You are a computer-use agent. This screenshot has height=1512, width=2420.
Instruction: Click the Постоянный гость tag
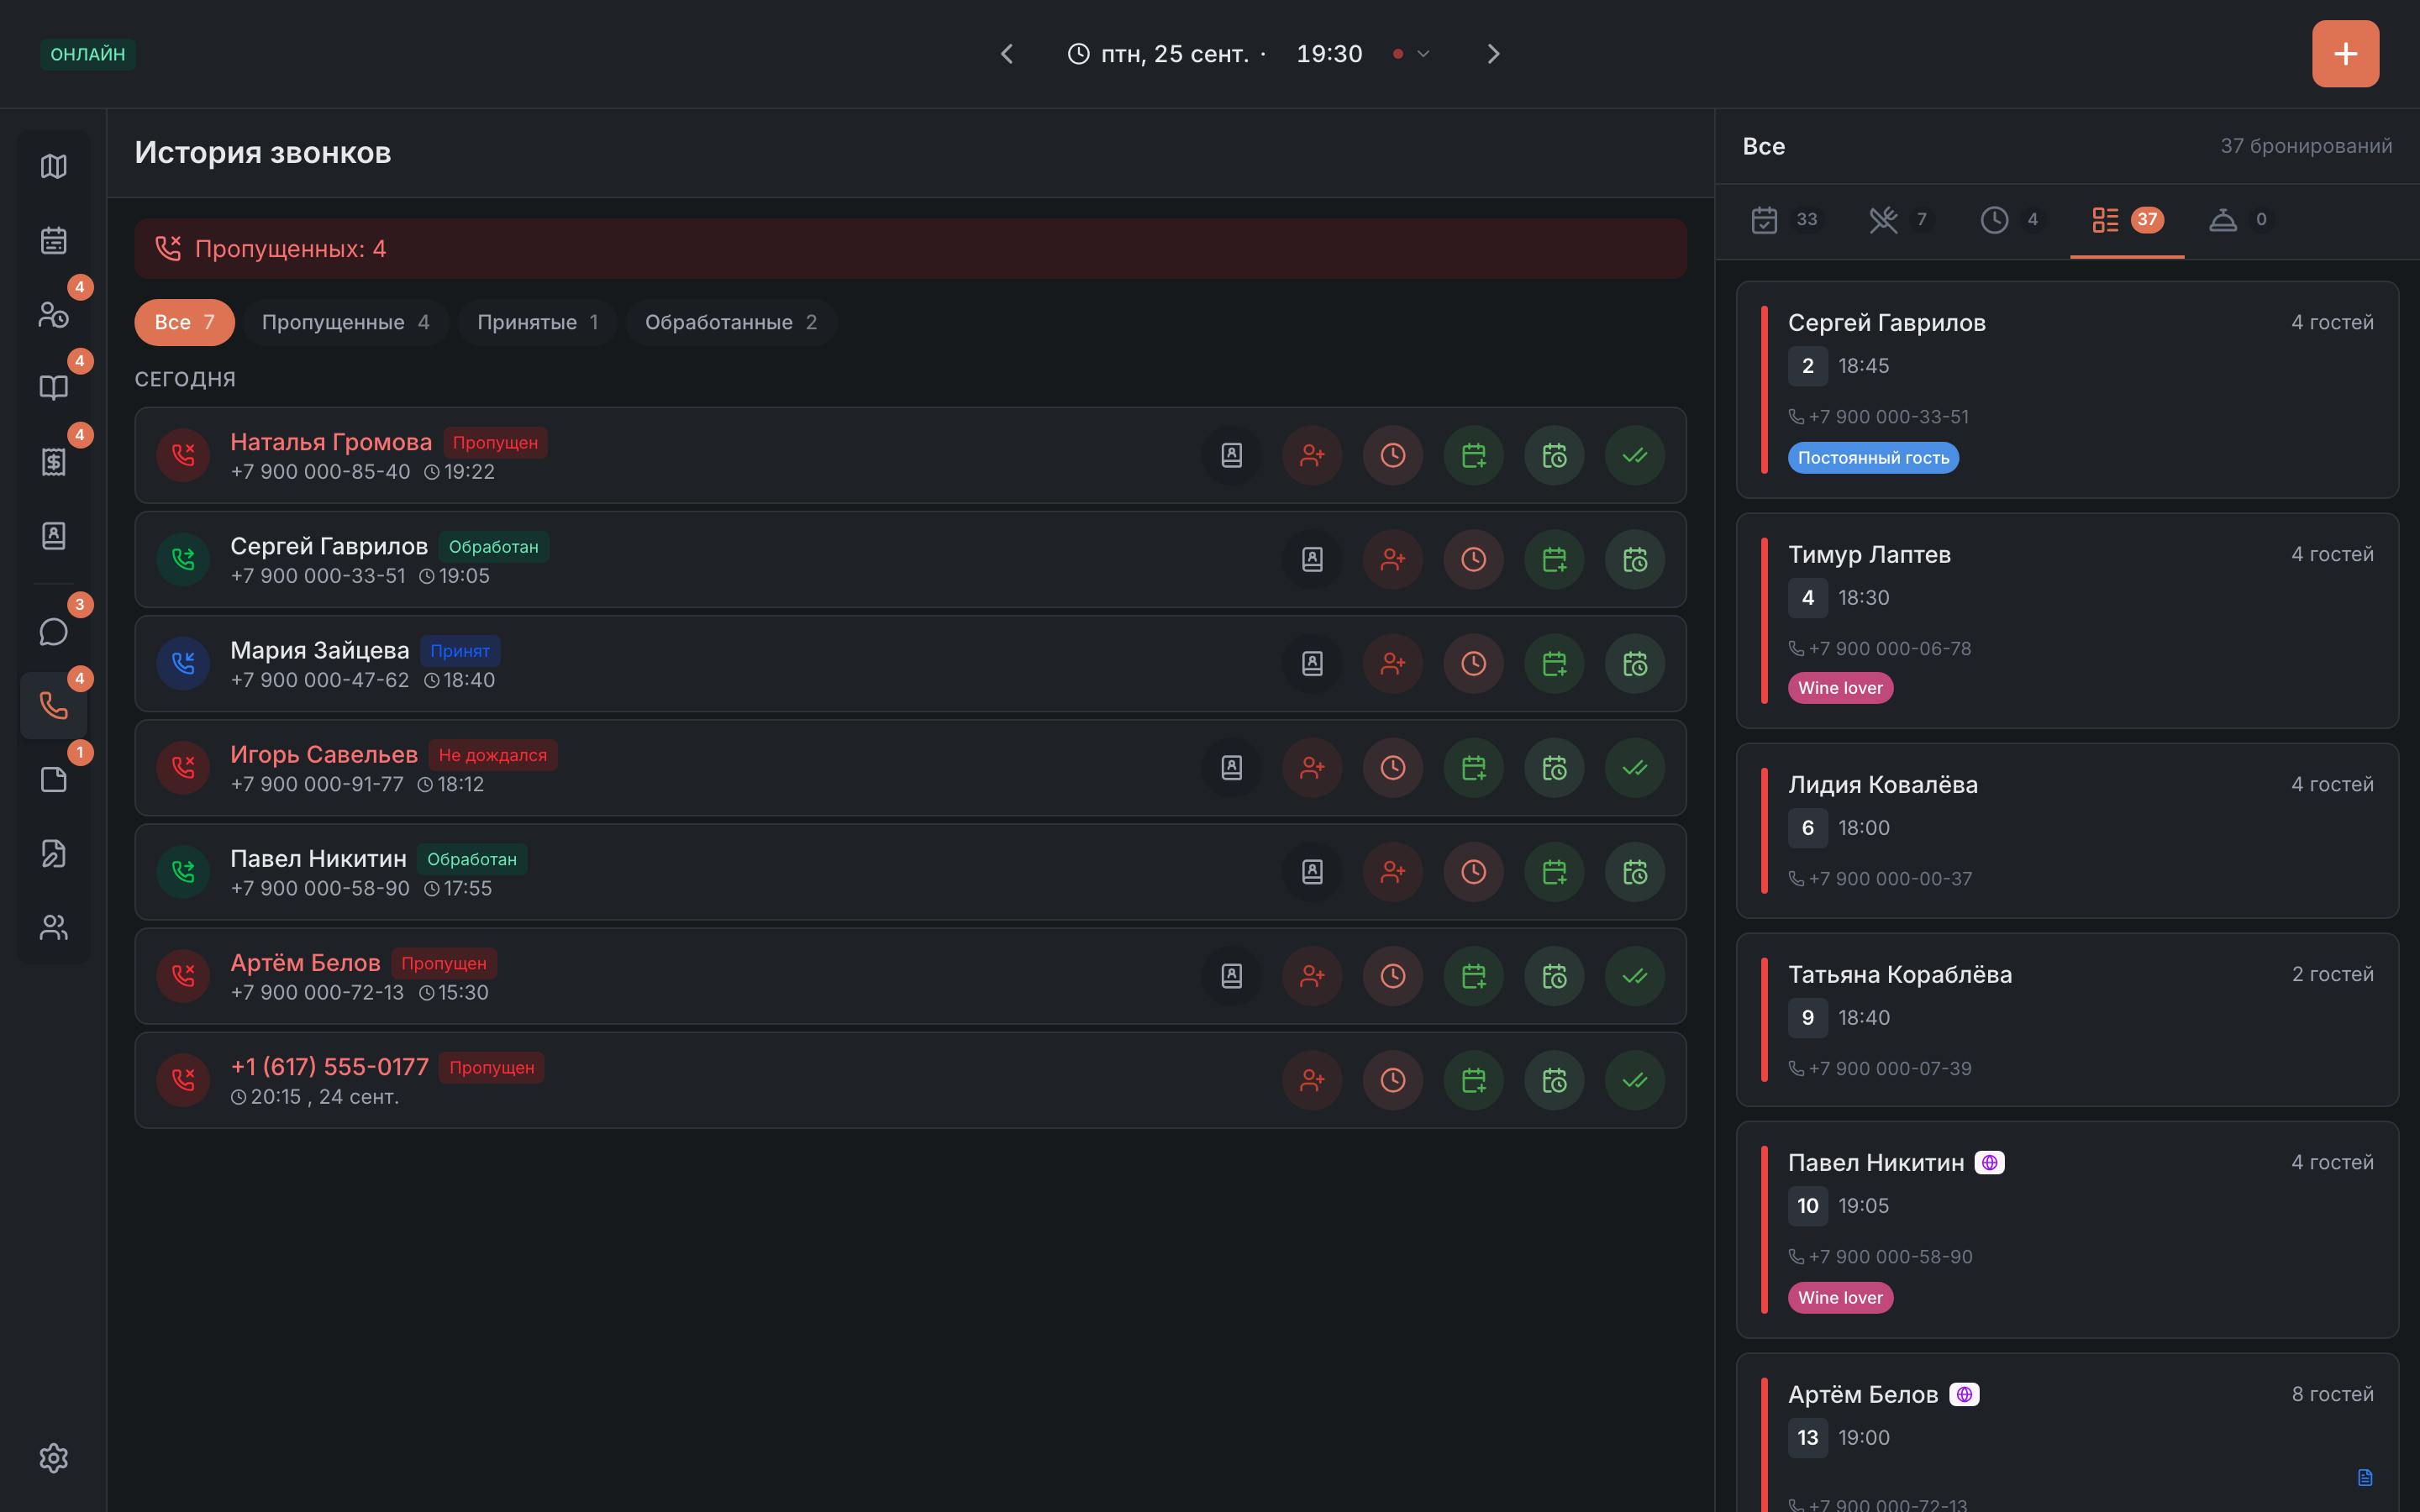1873,458
